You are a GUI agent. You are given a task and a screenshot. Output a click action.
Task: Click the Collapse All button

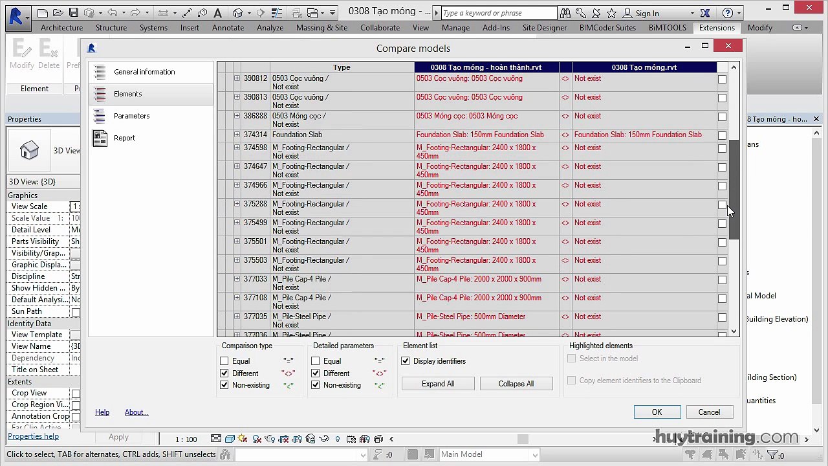pos(516,384)
